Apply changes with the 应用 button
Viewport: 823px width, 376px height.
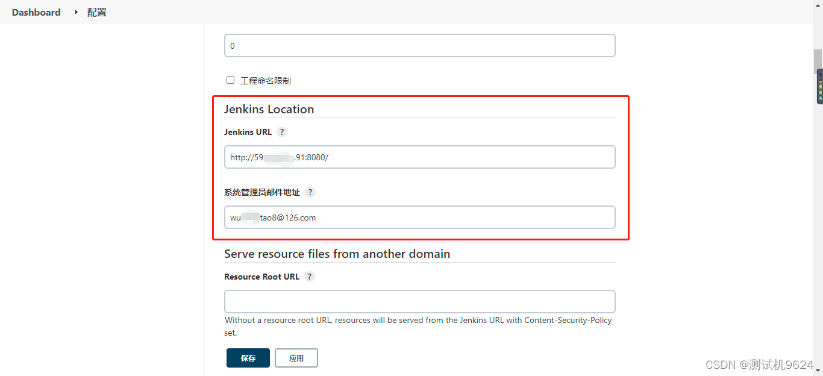(296, 358)
